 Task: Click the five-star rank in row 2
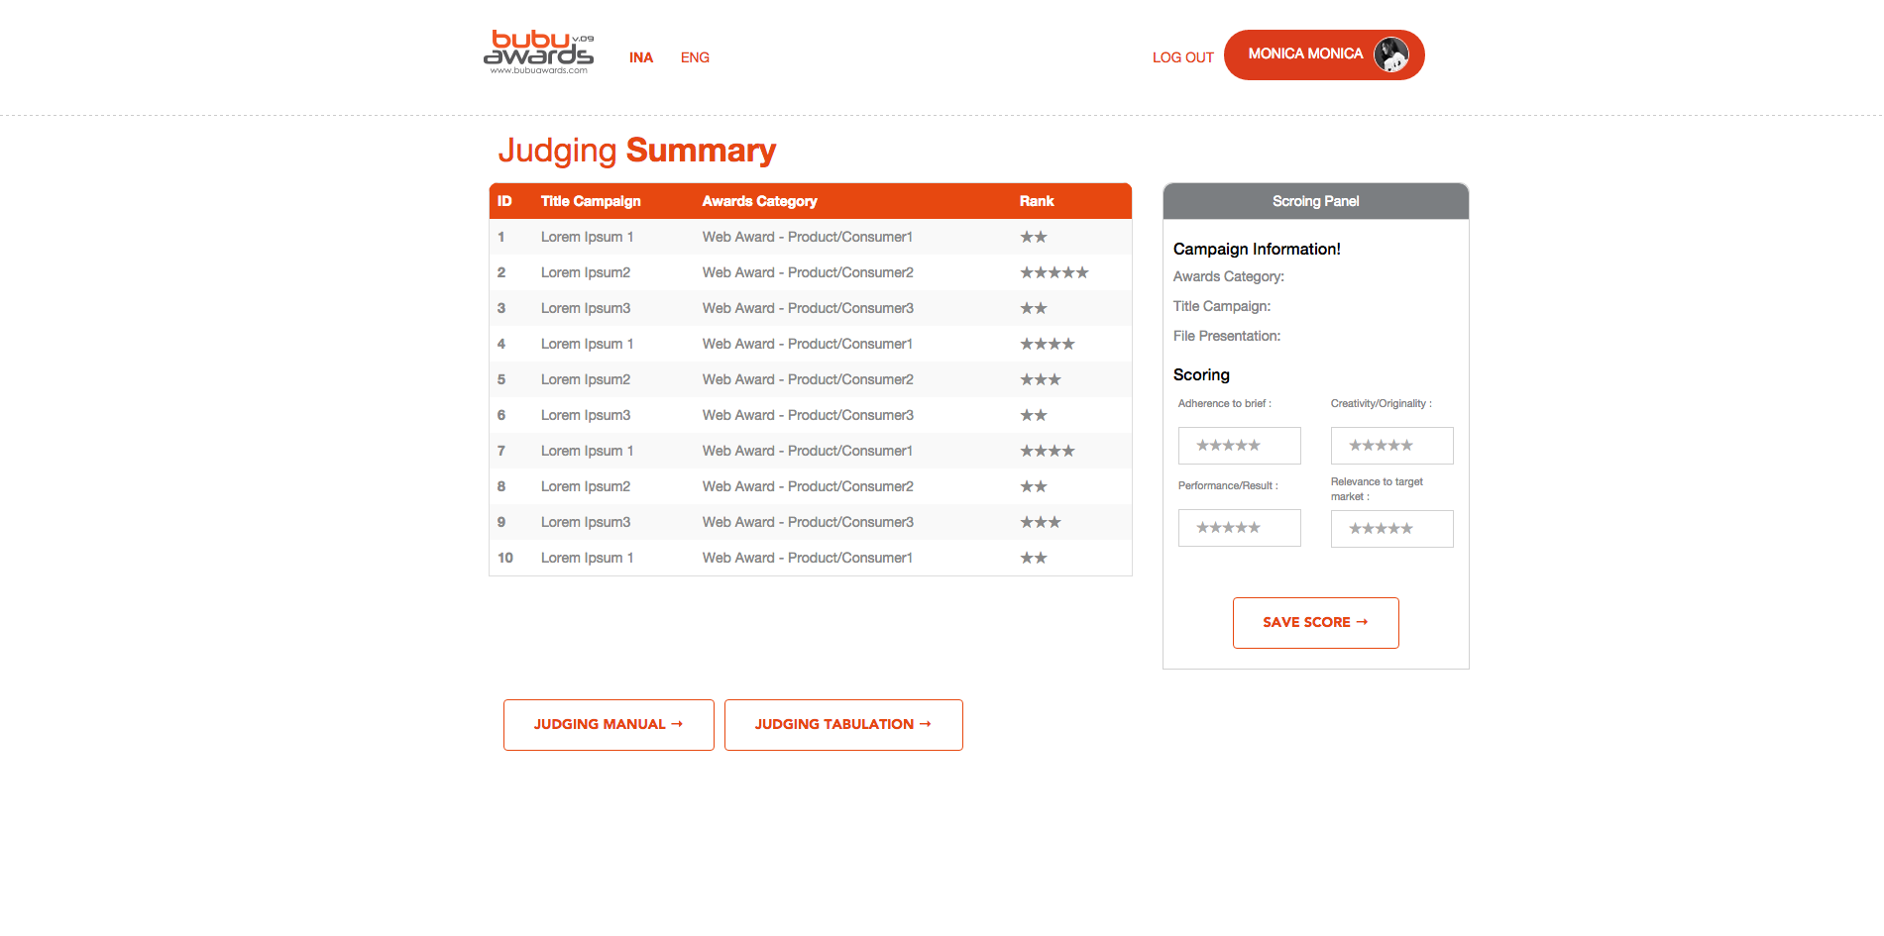pyautogui.click(x=1053, y=272)
